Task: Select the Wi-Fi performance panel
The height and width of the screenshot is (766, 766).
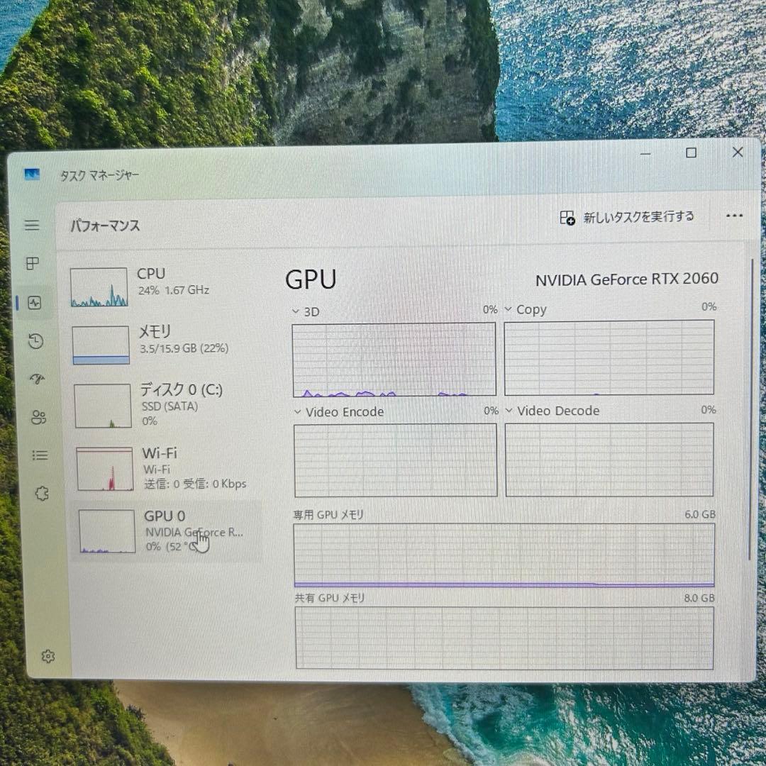Action: tap(163, 468)
